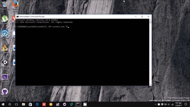
Task: Click the scroll up arrow in Command Prompt
Action: (151, 20)
